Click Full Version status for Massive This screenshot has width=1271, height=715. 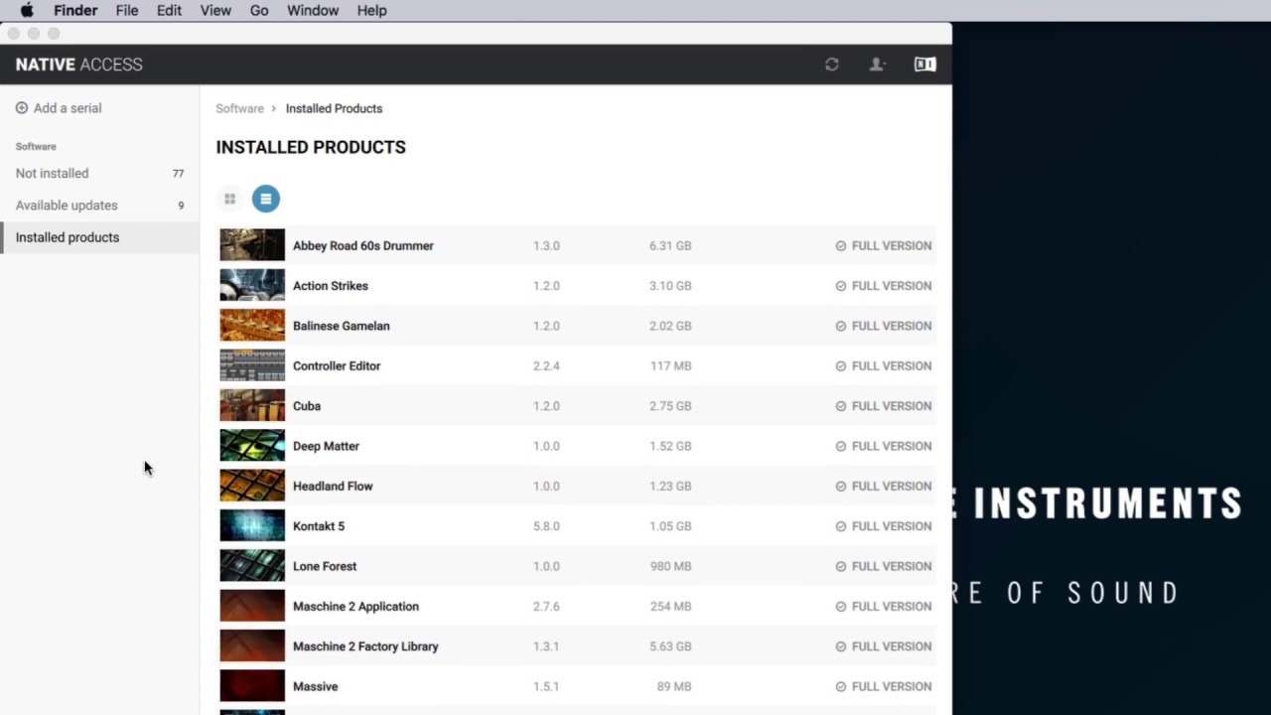(884, 686)
